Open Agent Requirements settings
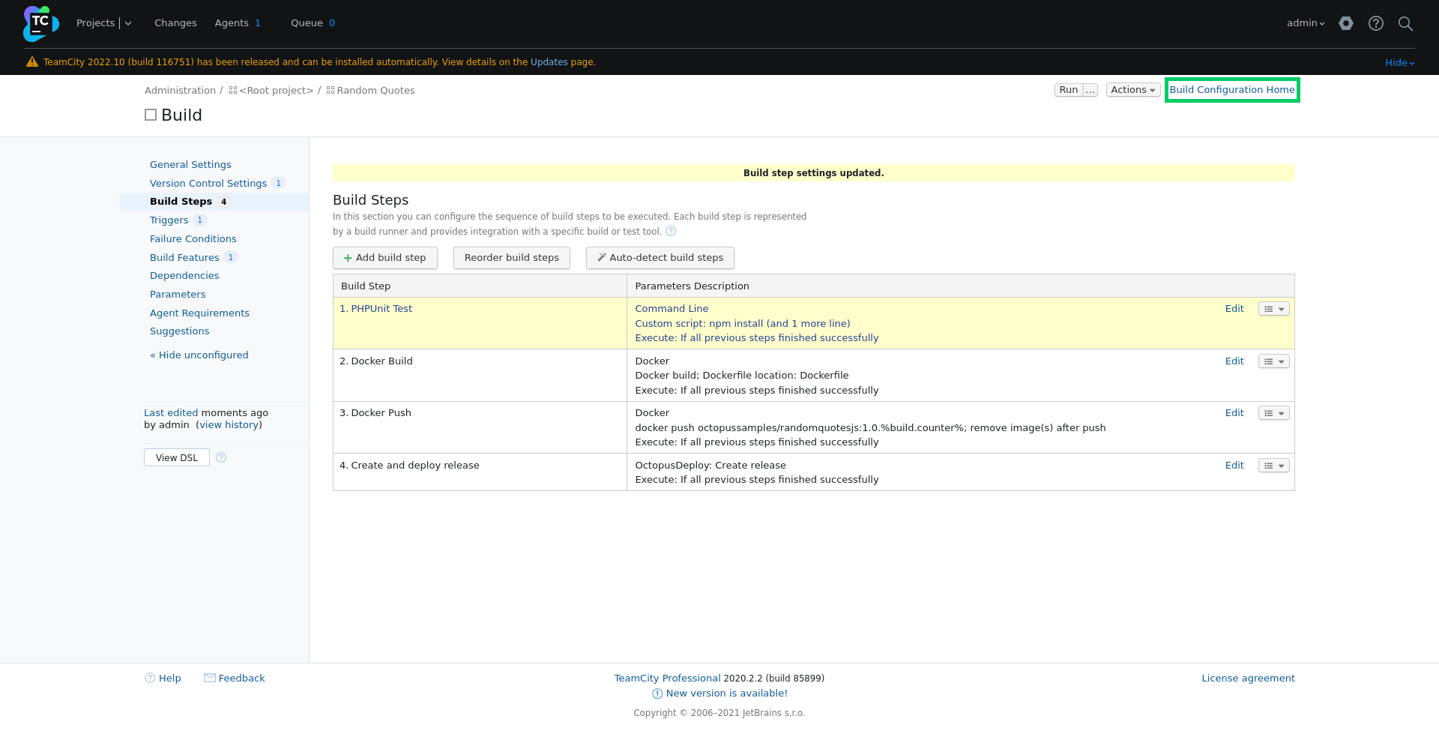Screen dimensions: 1439x746 coord(199,313)
